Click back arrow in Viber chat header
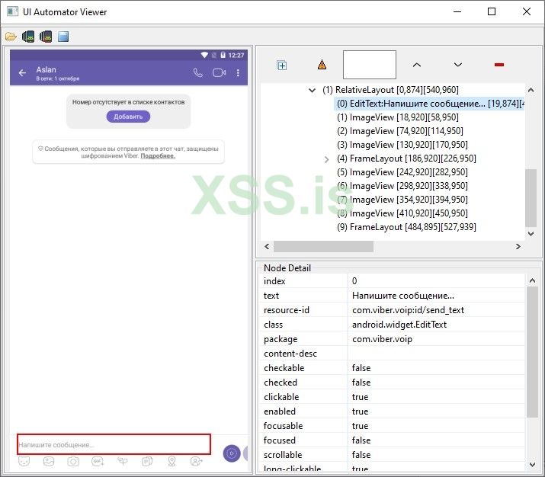Viewport: 545px width, 477px height. (x=22, y=73)
